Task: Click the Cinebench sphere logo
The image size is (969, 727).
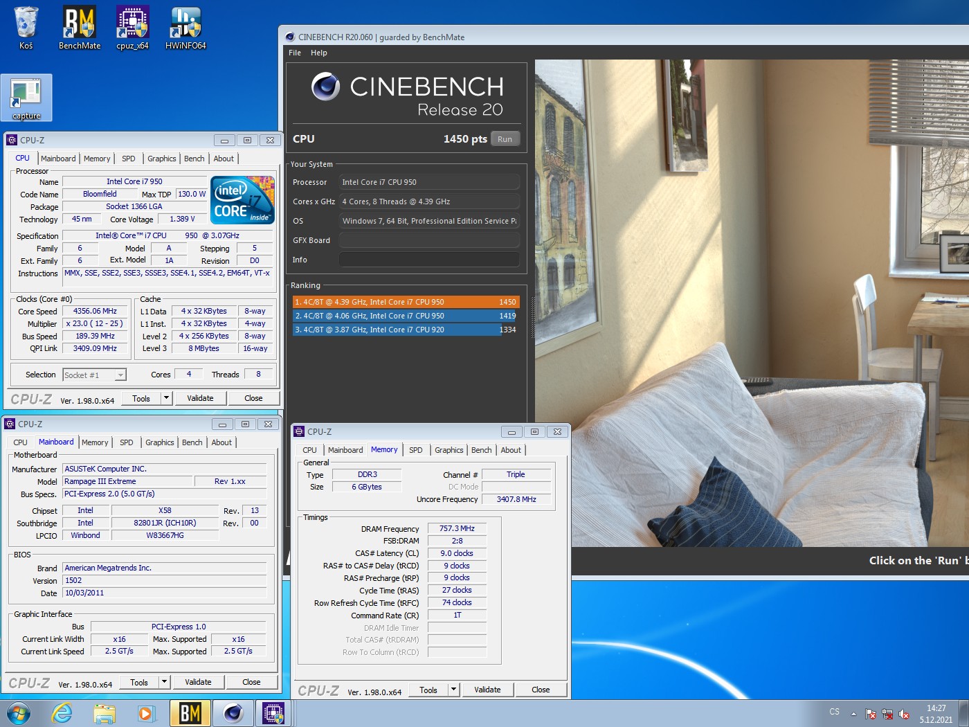Action: (325, 87)
